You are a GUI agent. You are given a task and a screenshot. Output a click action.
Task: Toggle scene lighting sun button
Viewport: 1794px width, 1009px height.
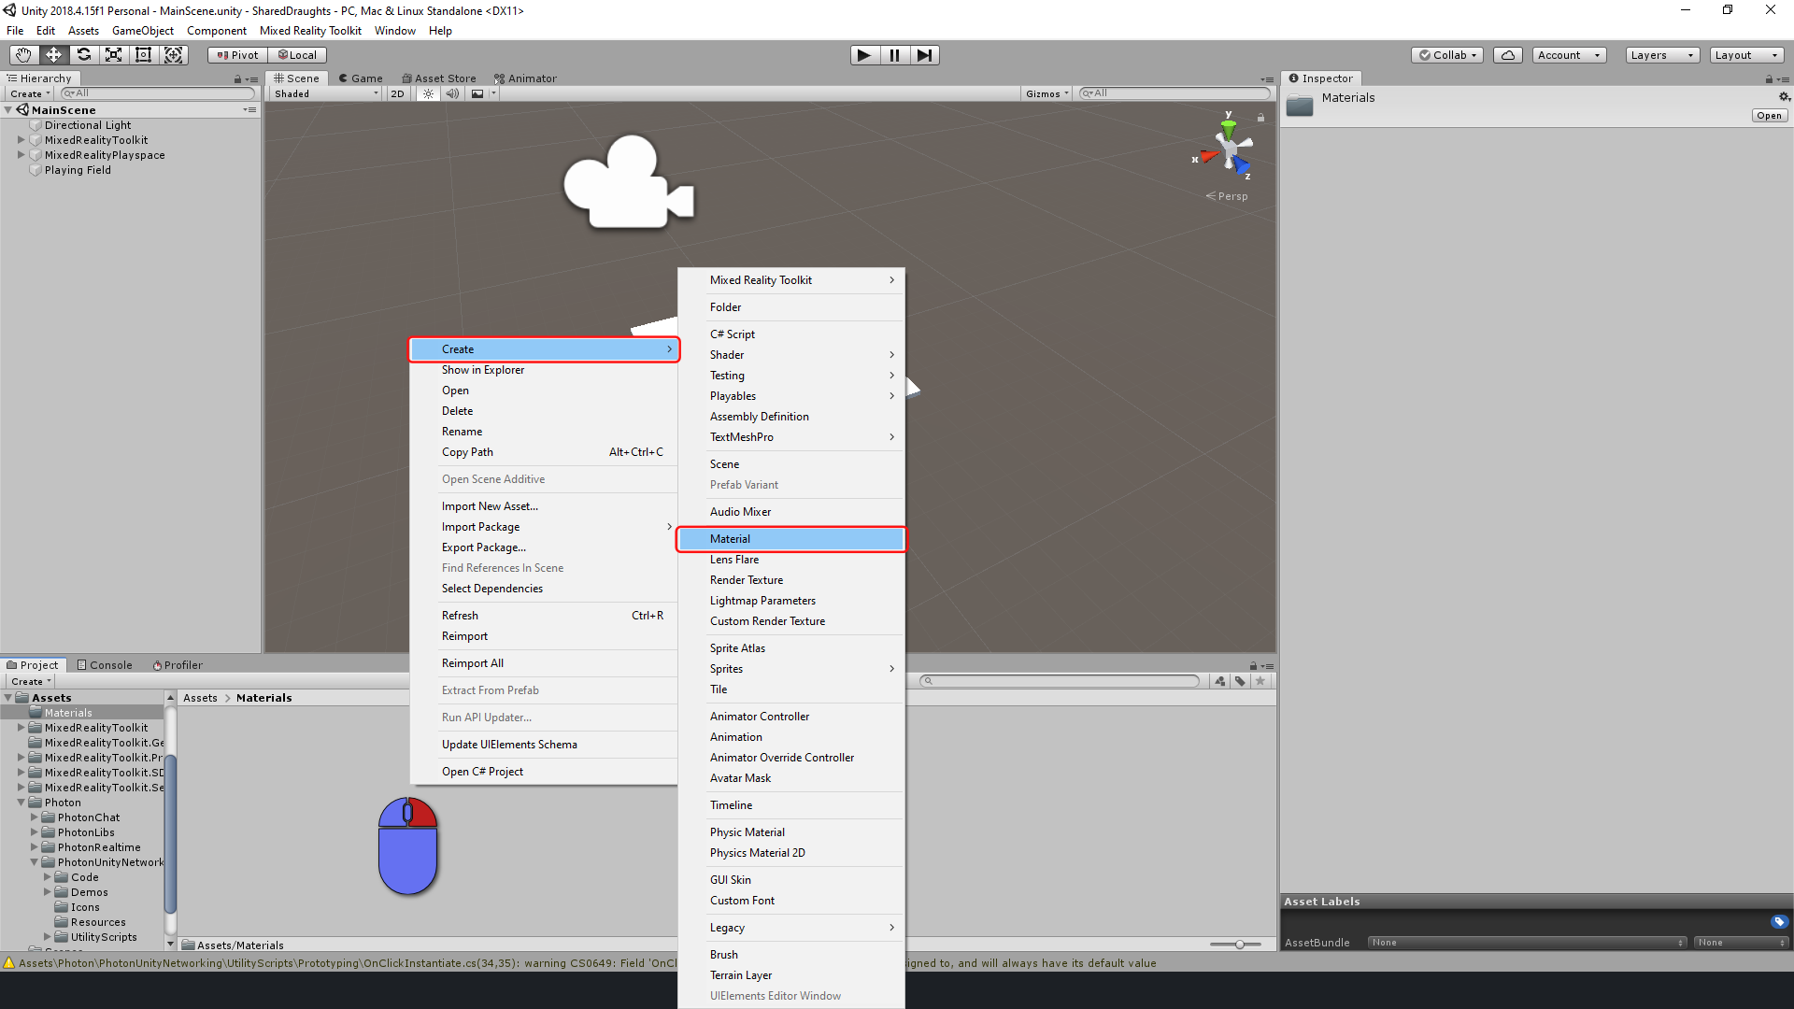click(428, 93)
